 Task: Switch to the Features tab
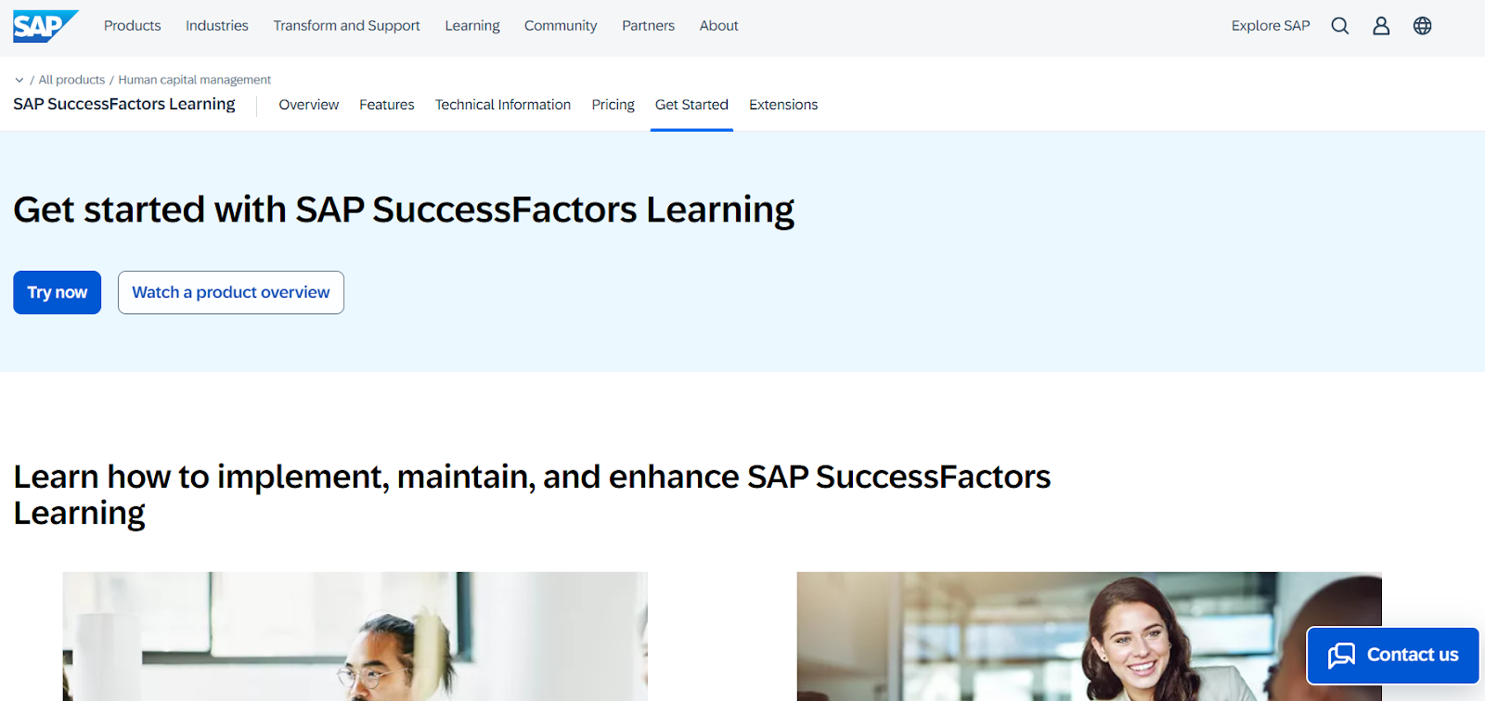(386, 105)
